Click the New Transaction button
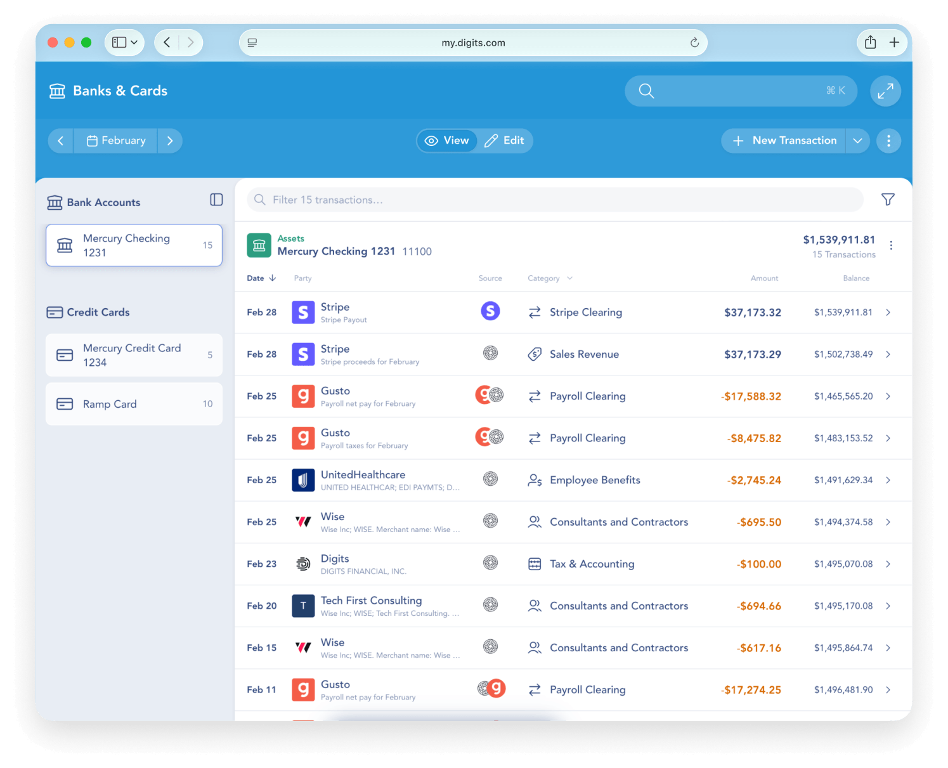The image size is (948, 768). tap(785, 141)
